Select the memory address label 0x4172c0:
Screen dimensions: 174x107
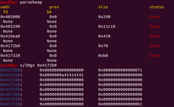[x=11, y=75]
